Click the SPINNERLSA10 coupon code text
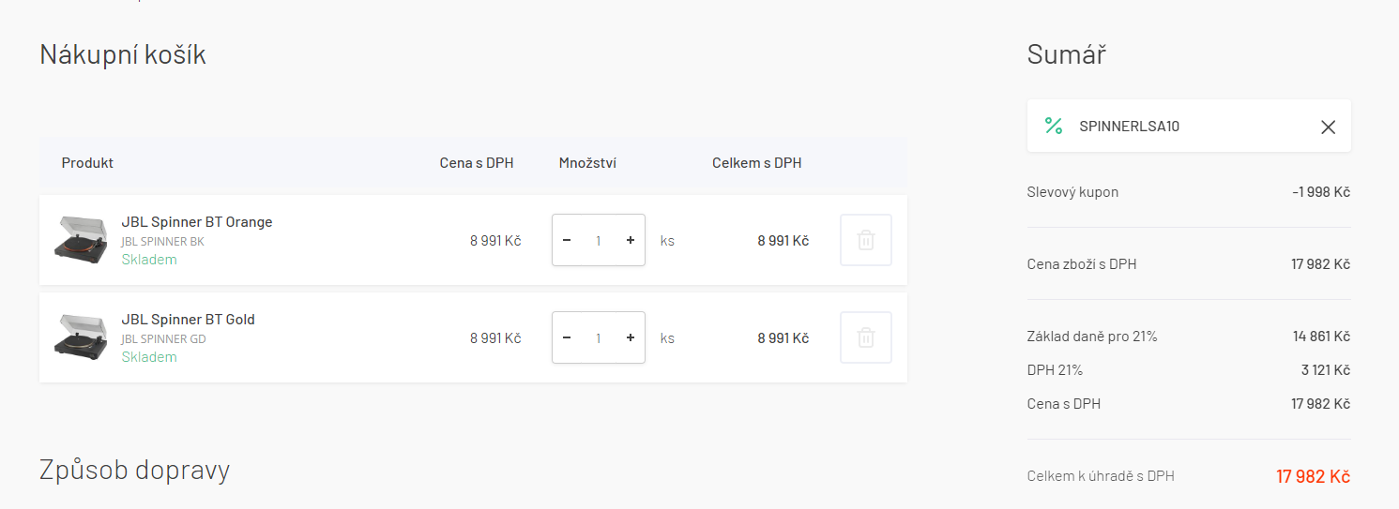This screenshot has height=509, width=1399. coord(1129,127)
